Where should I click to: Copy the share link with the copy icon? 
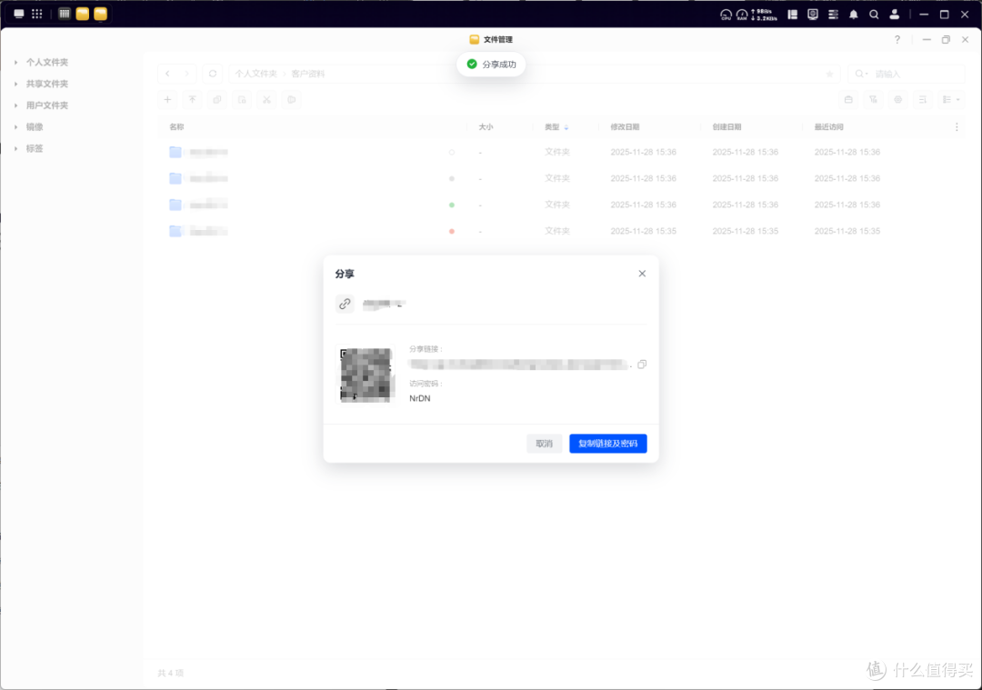coord(642,365)
